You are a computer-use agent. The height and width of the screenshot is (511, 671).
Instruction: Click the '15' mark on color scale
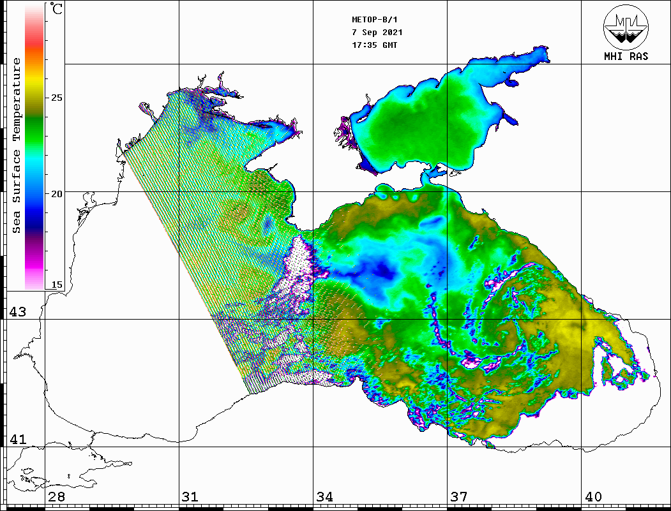[x=56, y=285]
